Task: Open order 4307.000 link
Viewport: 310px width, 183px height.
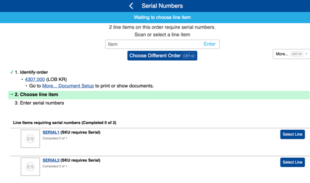Action: coord(35,79)
